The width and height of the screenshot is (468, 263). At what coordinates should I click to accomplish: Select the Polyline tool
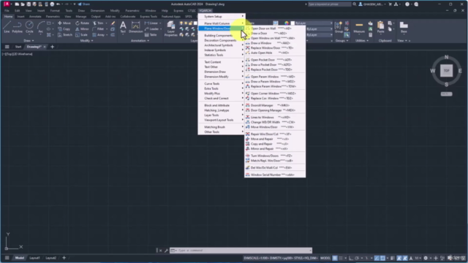click(18, 27)
